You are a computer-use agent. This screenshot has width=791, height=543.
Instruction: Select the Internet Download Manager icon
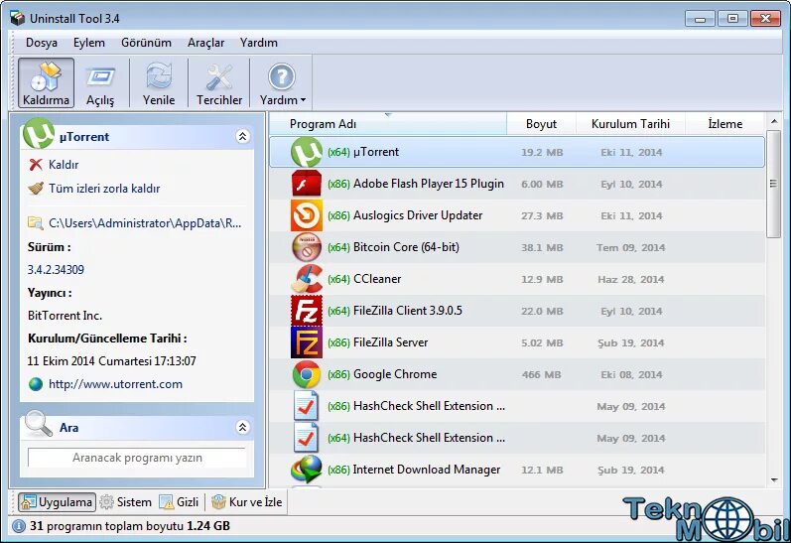pos(307,470)
